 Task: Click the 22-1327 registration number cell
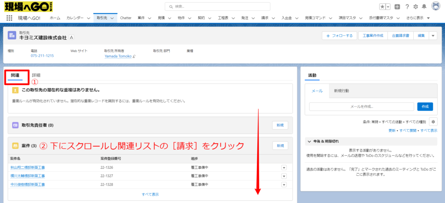[x=107, y=176]
